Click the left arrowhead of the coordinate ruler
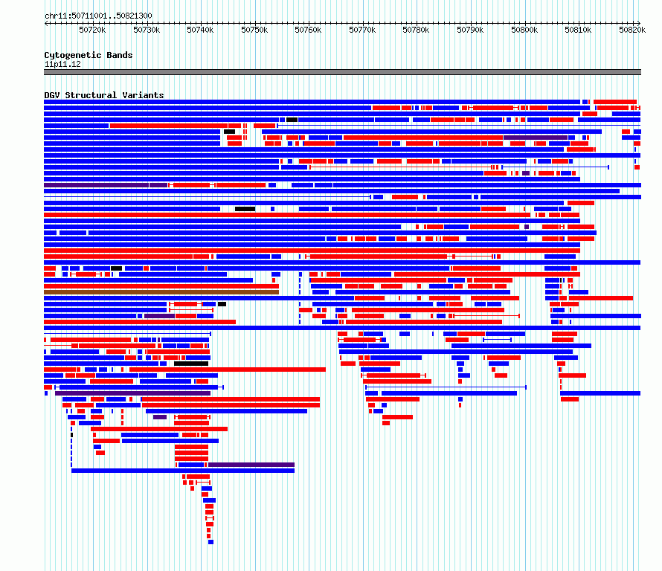 tap(46, 23)
